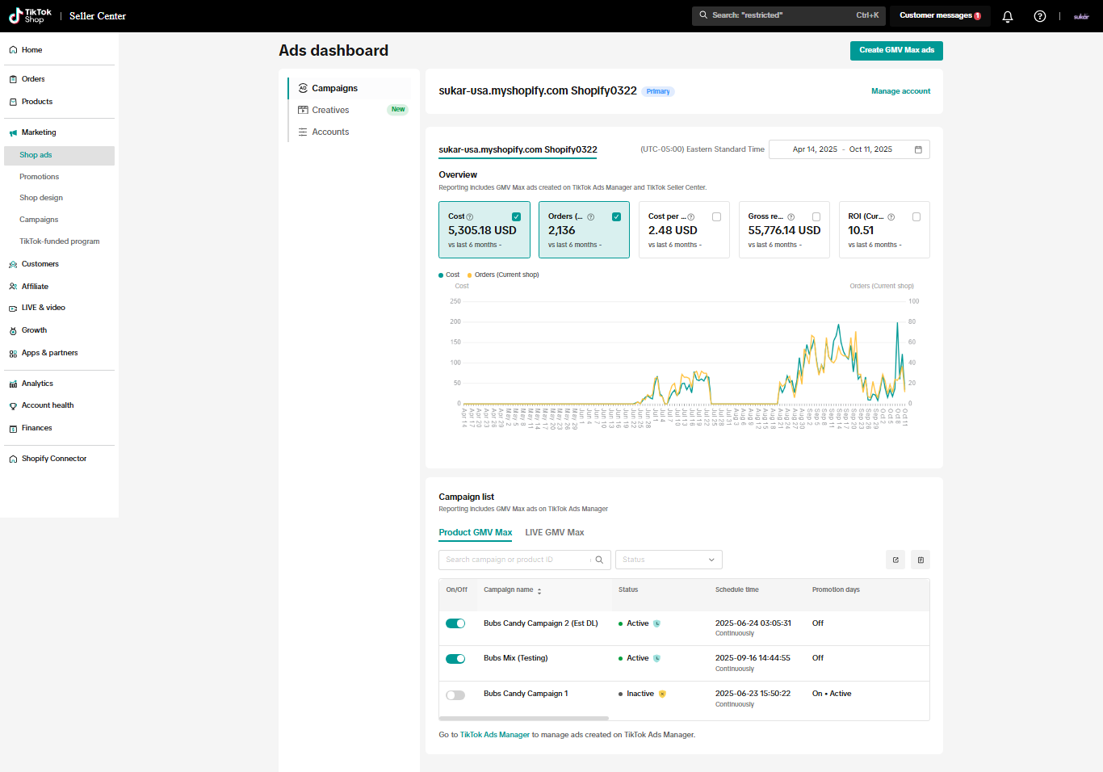Open the Status filter dropdown
1103x772 pixels.
click(x=669, y=560)
